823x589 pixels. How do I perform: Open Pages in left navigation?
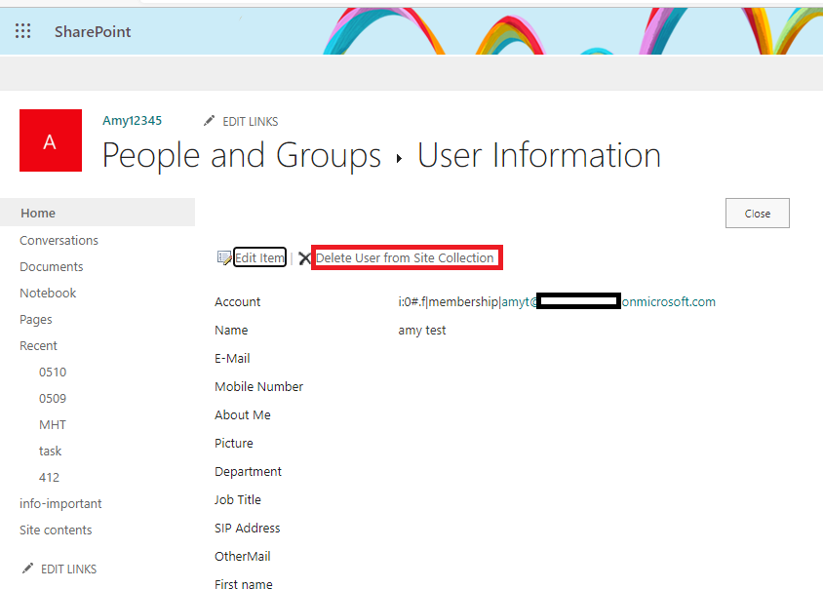[x=36, y=319]
